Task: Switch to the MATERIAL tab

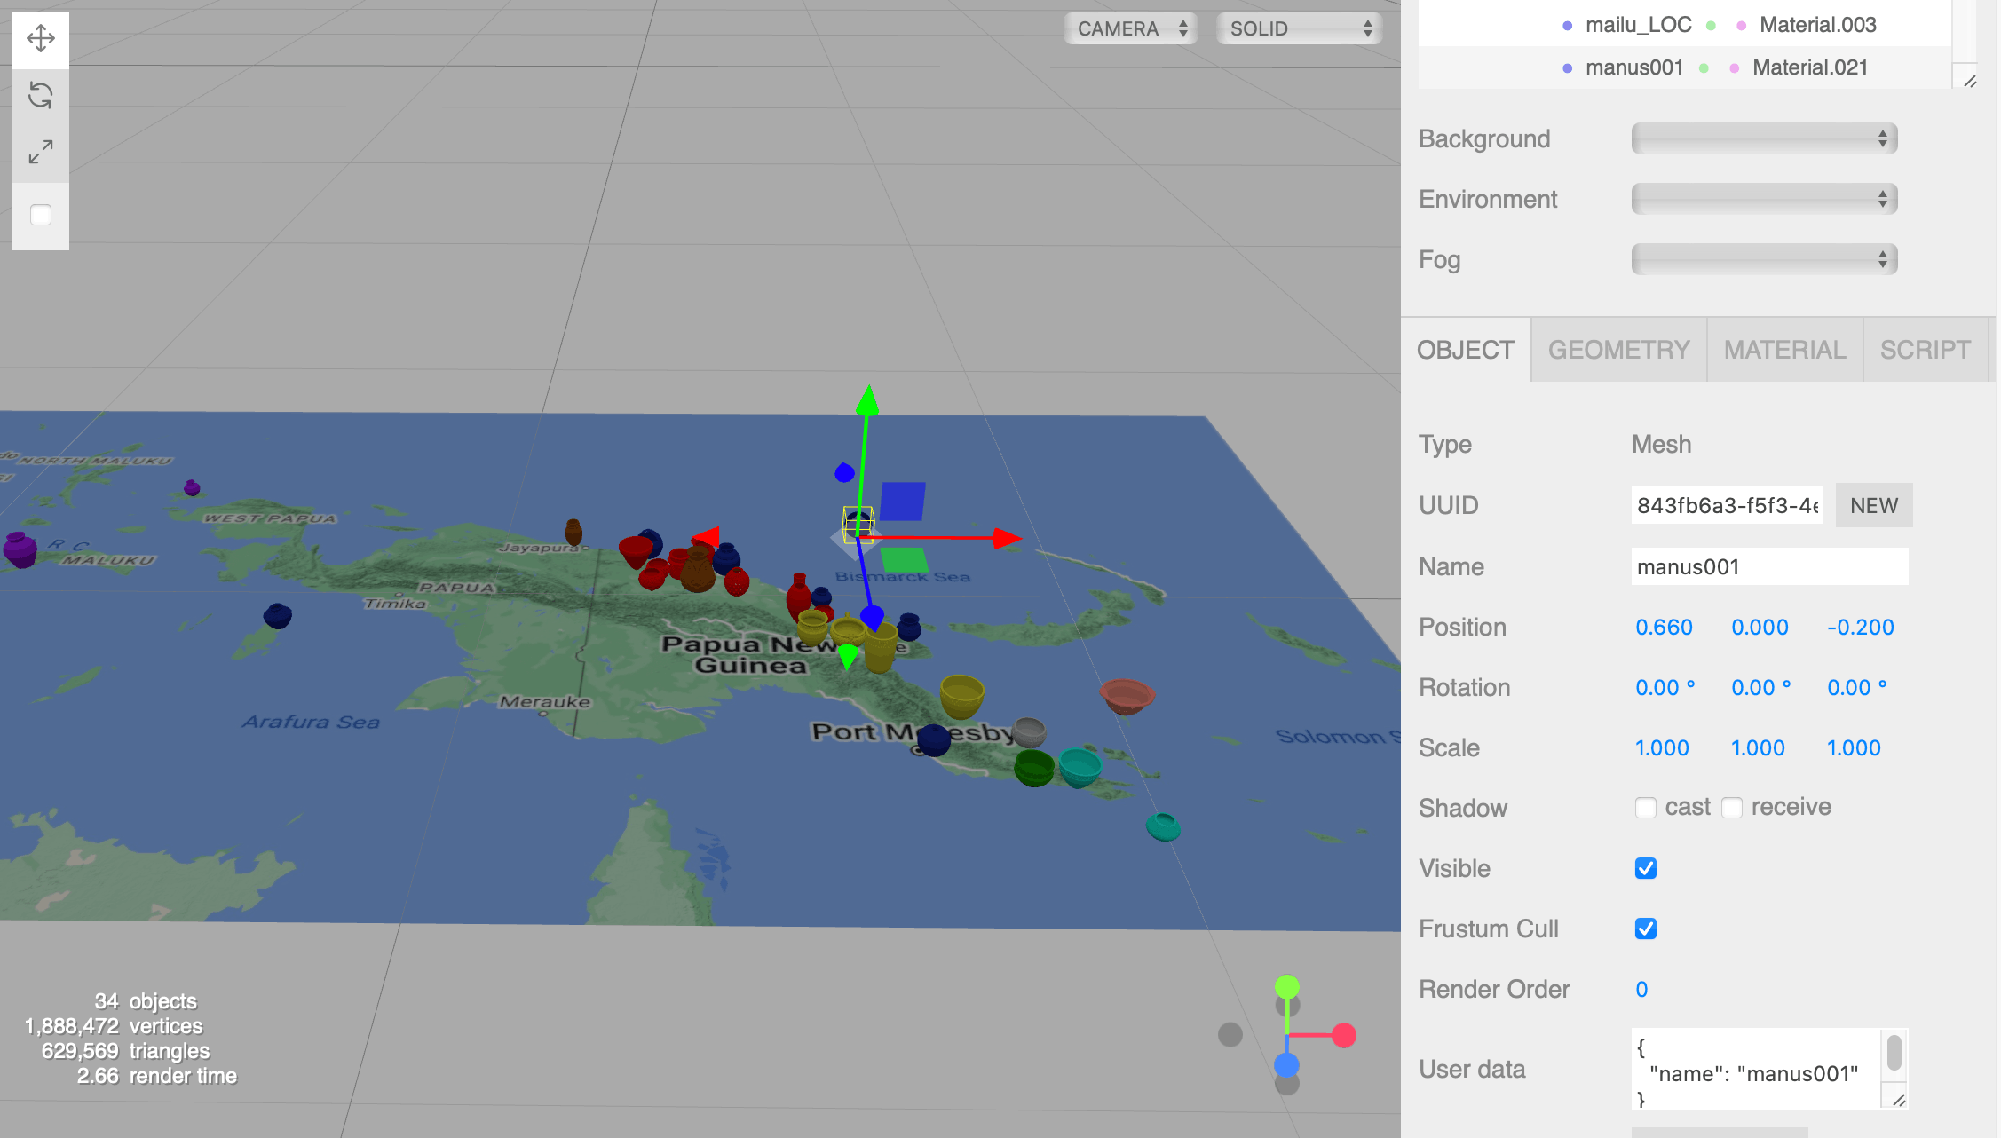Action: tap(1784, 350)
